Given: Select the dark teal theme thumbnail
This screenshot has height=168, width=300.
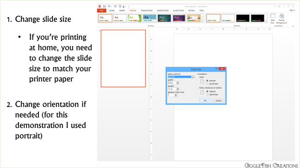Looking at the screenshot, I should 164,18.
